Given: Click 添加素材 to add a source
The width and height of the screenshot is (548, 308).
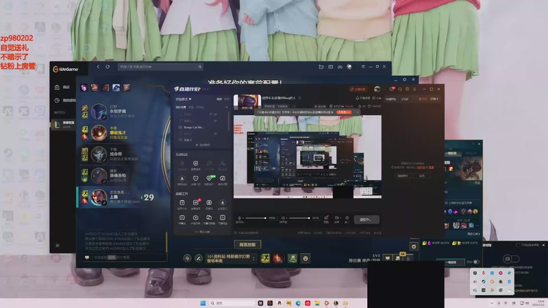Looking at the screenshot, I should point(203,145).
